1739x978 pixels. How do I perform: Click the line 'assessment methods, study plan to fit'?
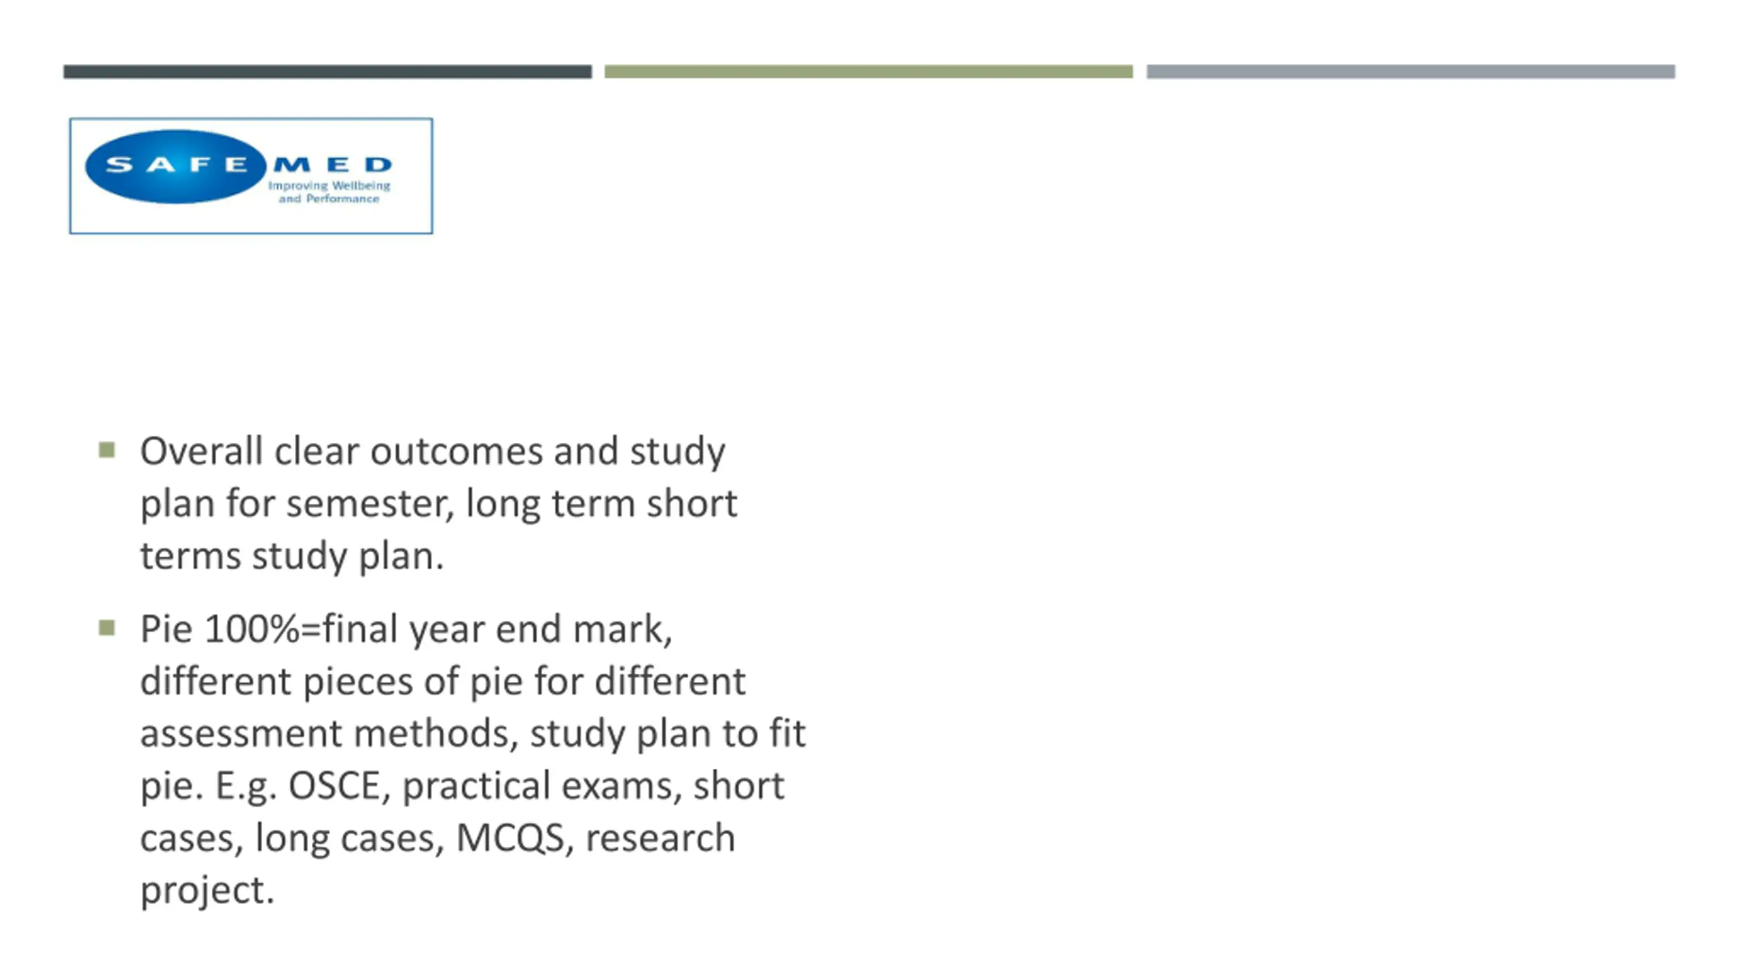pyautogui.click(x=473, y=734)
